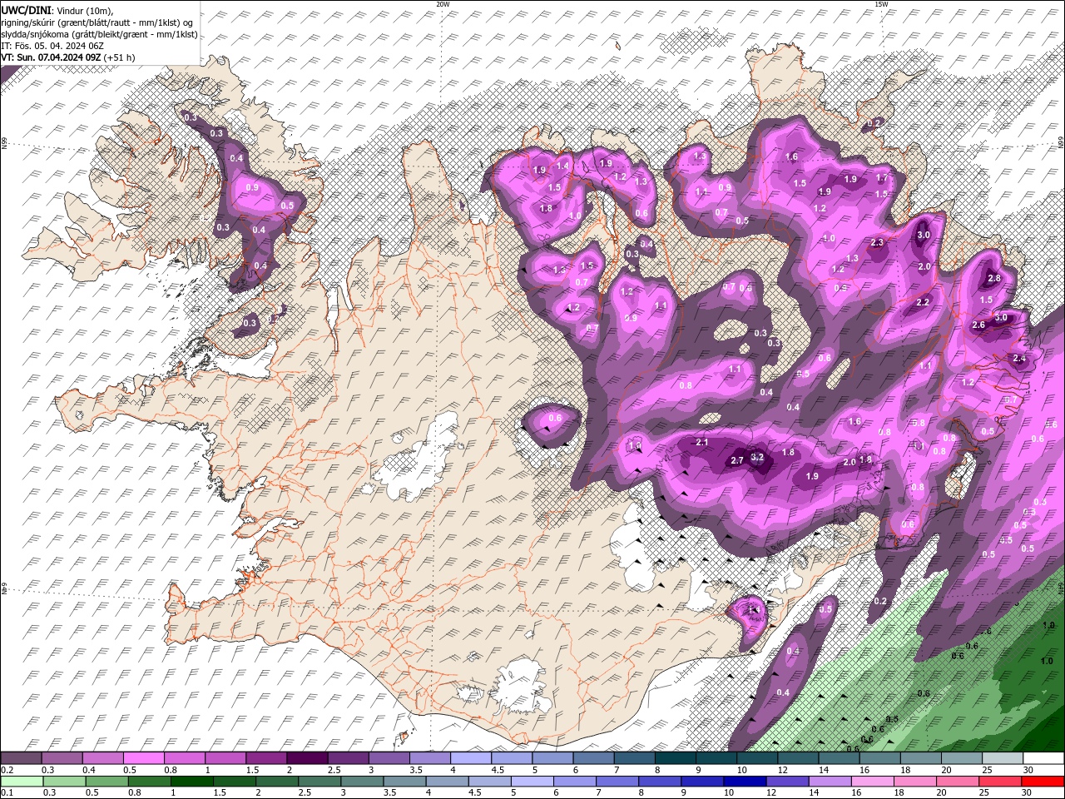Click the 2.8 snowfall value in the east
1065x799 pixels.
pos(993,279)
